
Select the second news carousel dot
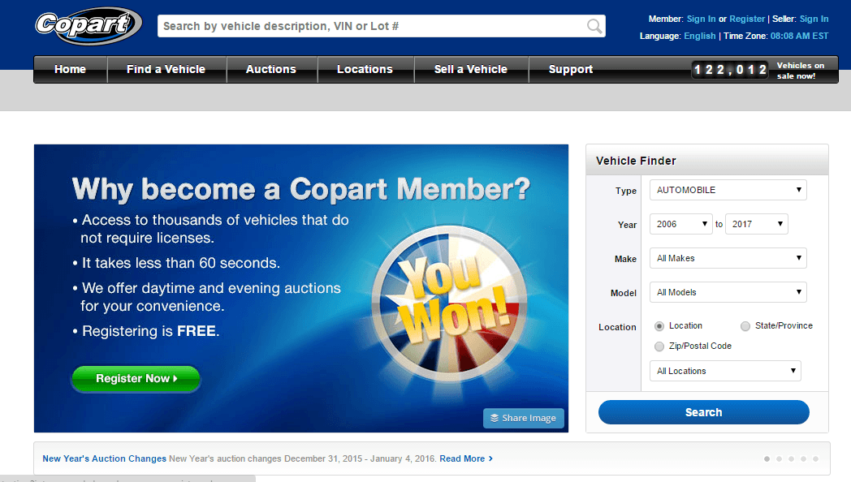tap(779, 458)
